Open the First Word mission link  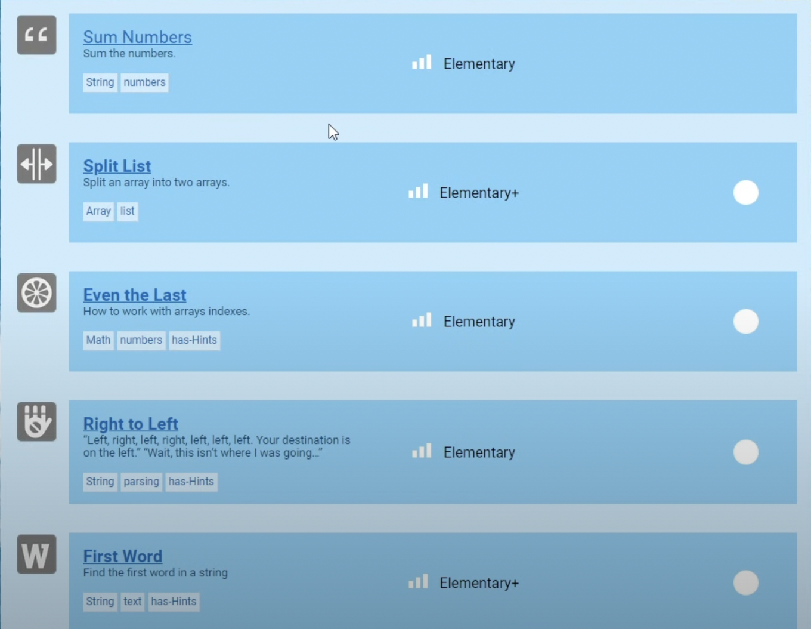click(x=123, y=556)
